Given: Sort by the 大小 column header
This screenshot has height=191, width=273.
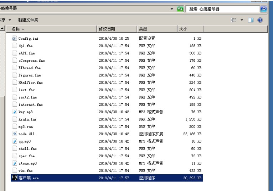Looking at the screenshot, I should (191, 29).
